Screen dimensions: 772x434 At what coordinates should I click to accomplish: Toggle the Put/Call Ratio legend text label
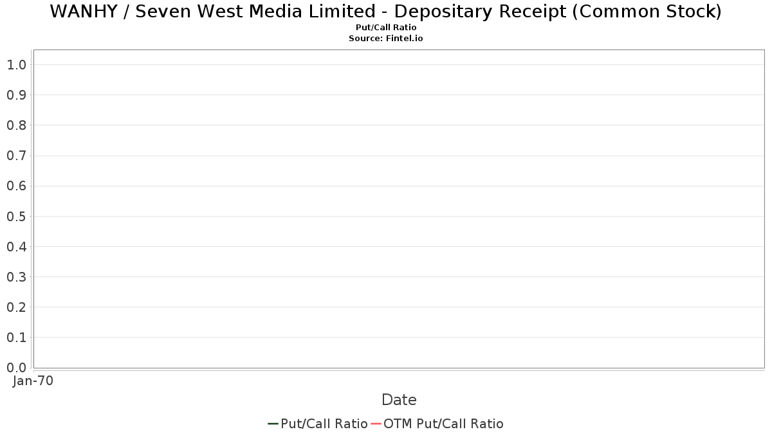tap(324, 424)
